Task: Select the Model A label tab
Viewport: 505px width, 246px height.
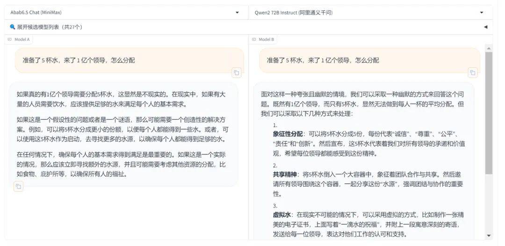Action: point(19,39)
